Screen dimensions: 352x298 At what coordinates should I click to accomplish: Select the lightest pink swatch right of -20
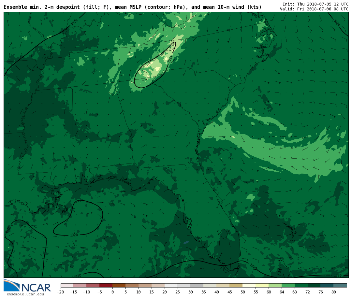67,286
